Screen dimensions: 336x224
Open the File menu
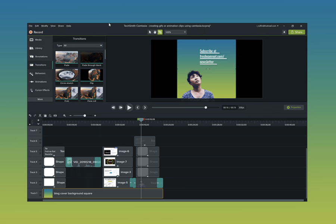tap(31, 26)
